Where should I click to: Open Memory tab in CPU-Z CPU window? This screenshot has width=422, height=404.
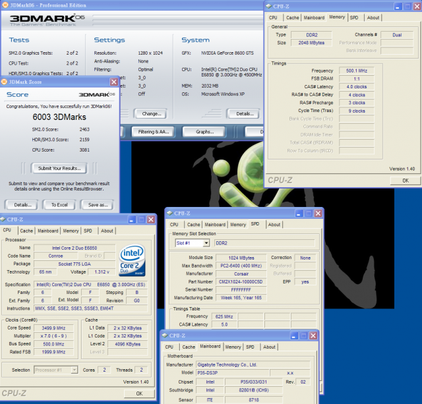pos(71,231)
